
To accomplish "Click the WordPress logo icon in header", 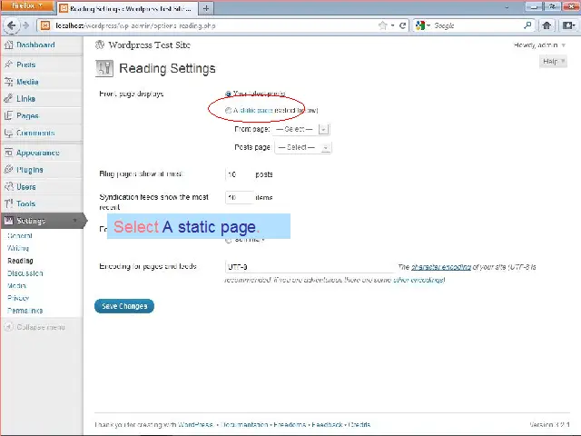I will [x=100, y=45].
